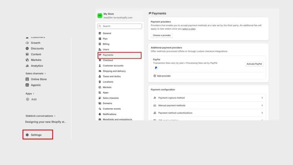
Task: Click the Domains icon in settings menu
Action: pos(100,103)
